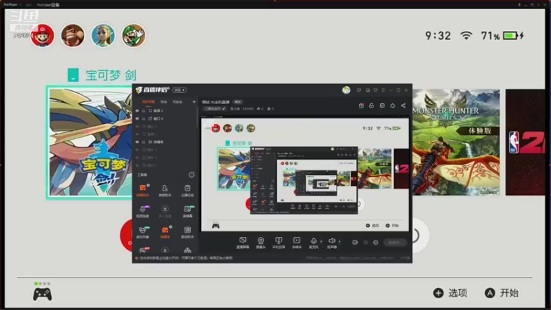Toggle the hidden eye for 窗口 2 source
Screen dimensions: 551x310
tap(137, 126)
